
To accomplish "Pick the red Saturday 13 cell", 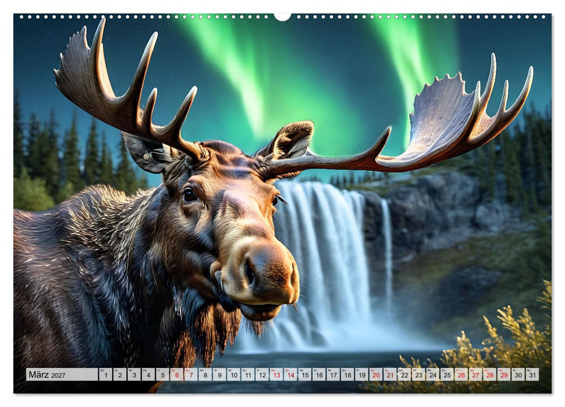I will pos(276,374).
